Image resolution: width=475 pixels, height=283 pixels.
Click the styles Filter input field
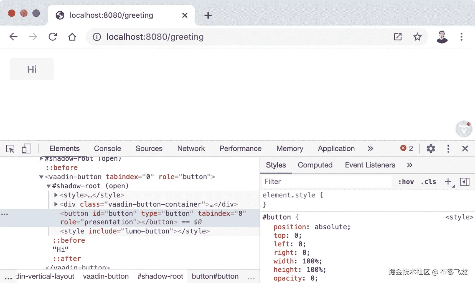point(326,182)
